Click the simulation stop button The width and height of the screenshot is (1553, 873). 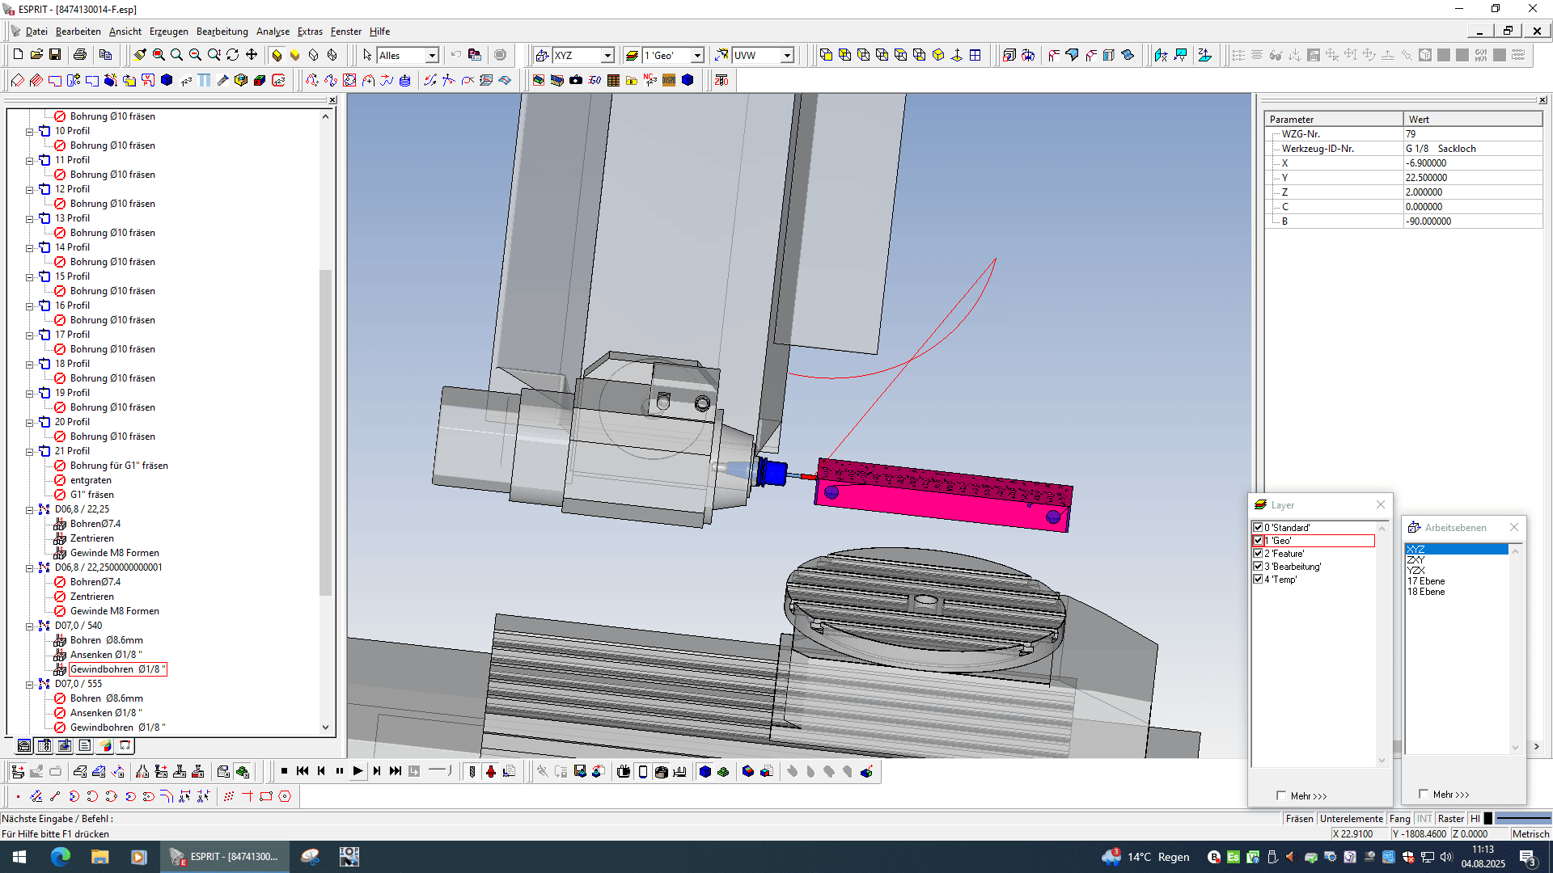[x=284, y=771]
